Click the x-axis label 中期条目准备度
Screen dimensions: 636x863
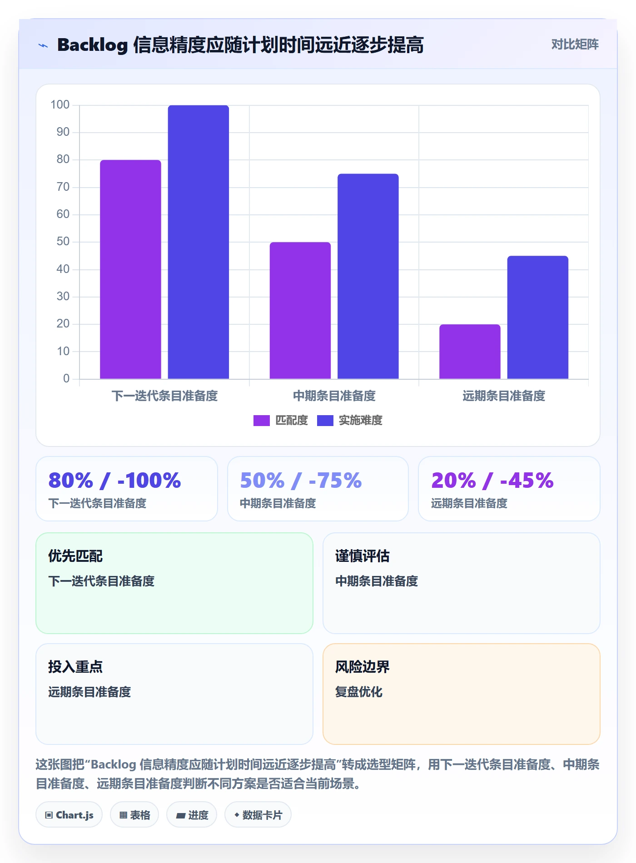point(334,396)
